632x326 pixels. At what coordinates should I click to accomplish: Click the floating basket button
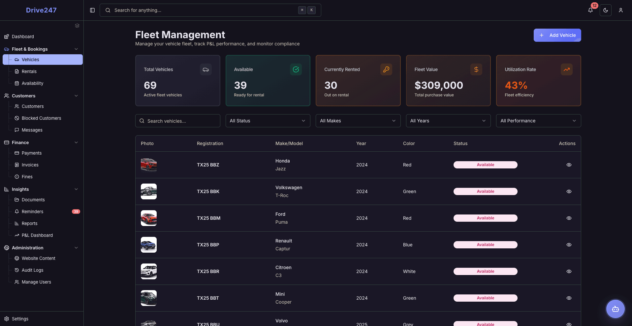[615, 309]
